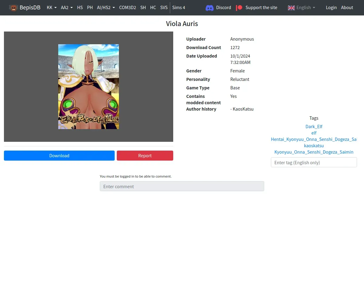This screenshot has height=303, width=364.
Task: Open the About page
Action: [x=347, y=8]
